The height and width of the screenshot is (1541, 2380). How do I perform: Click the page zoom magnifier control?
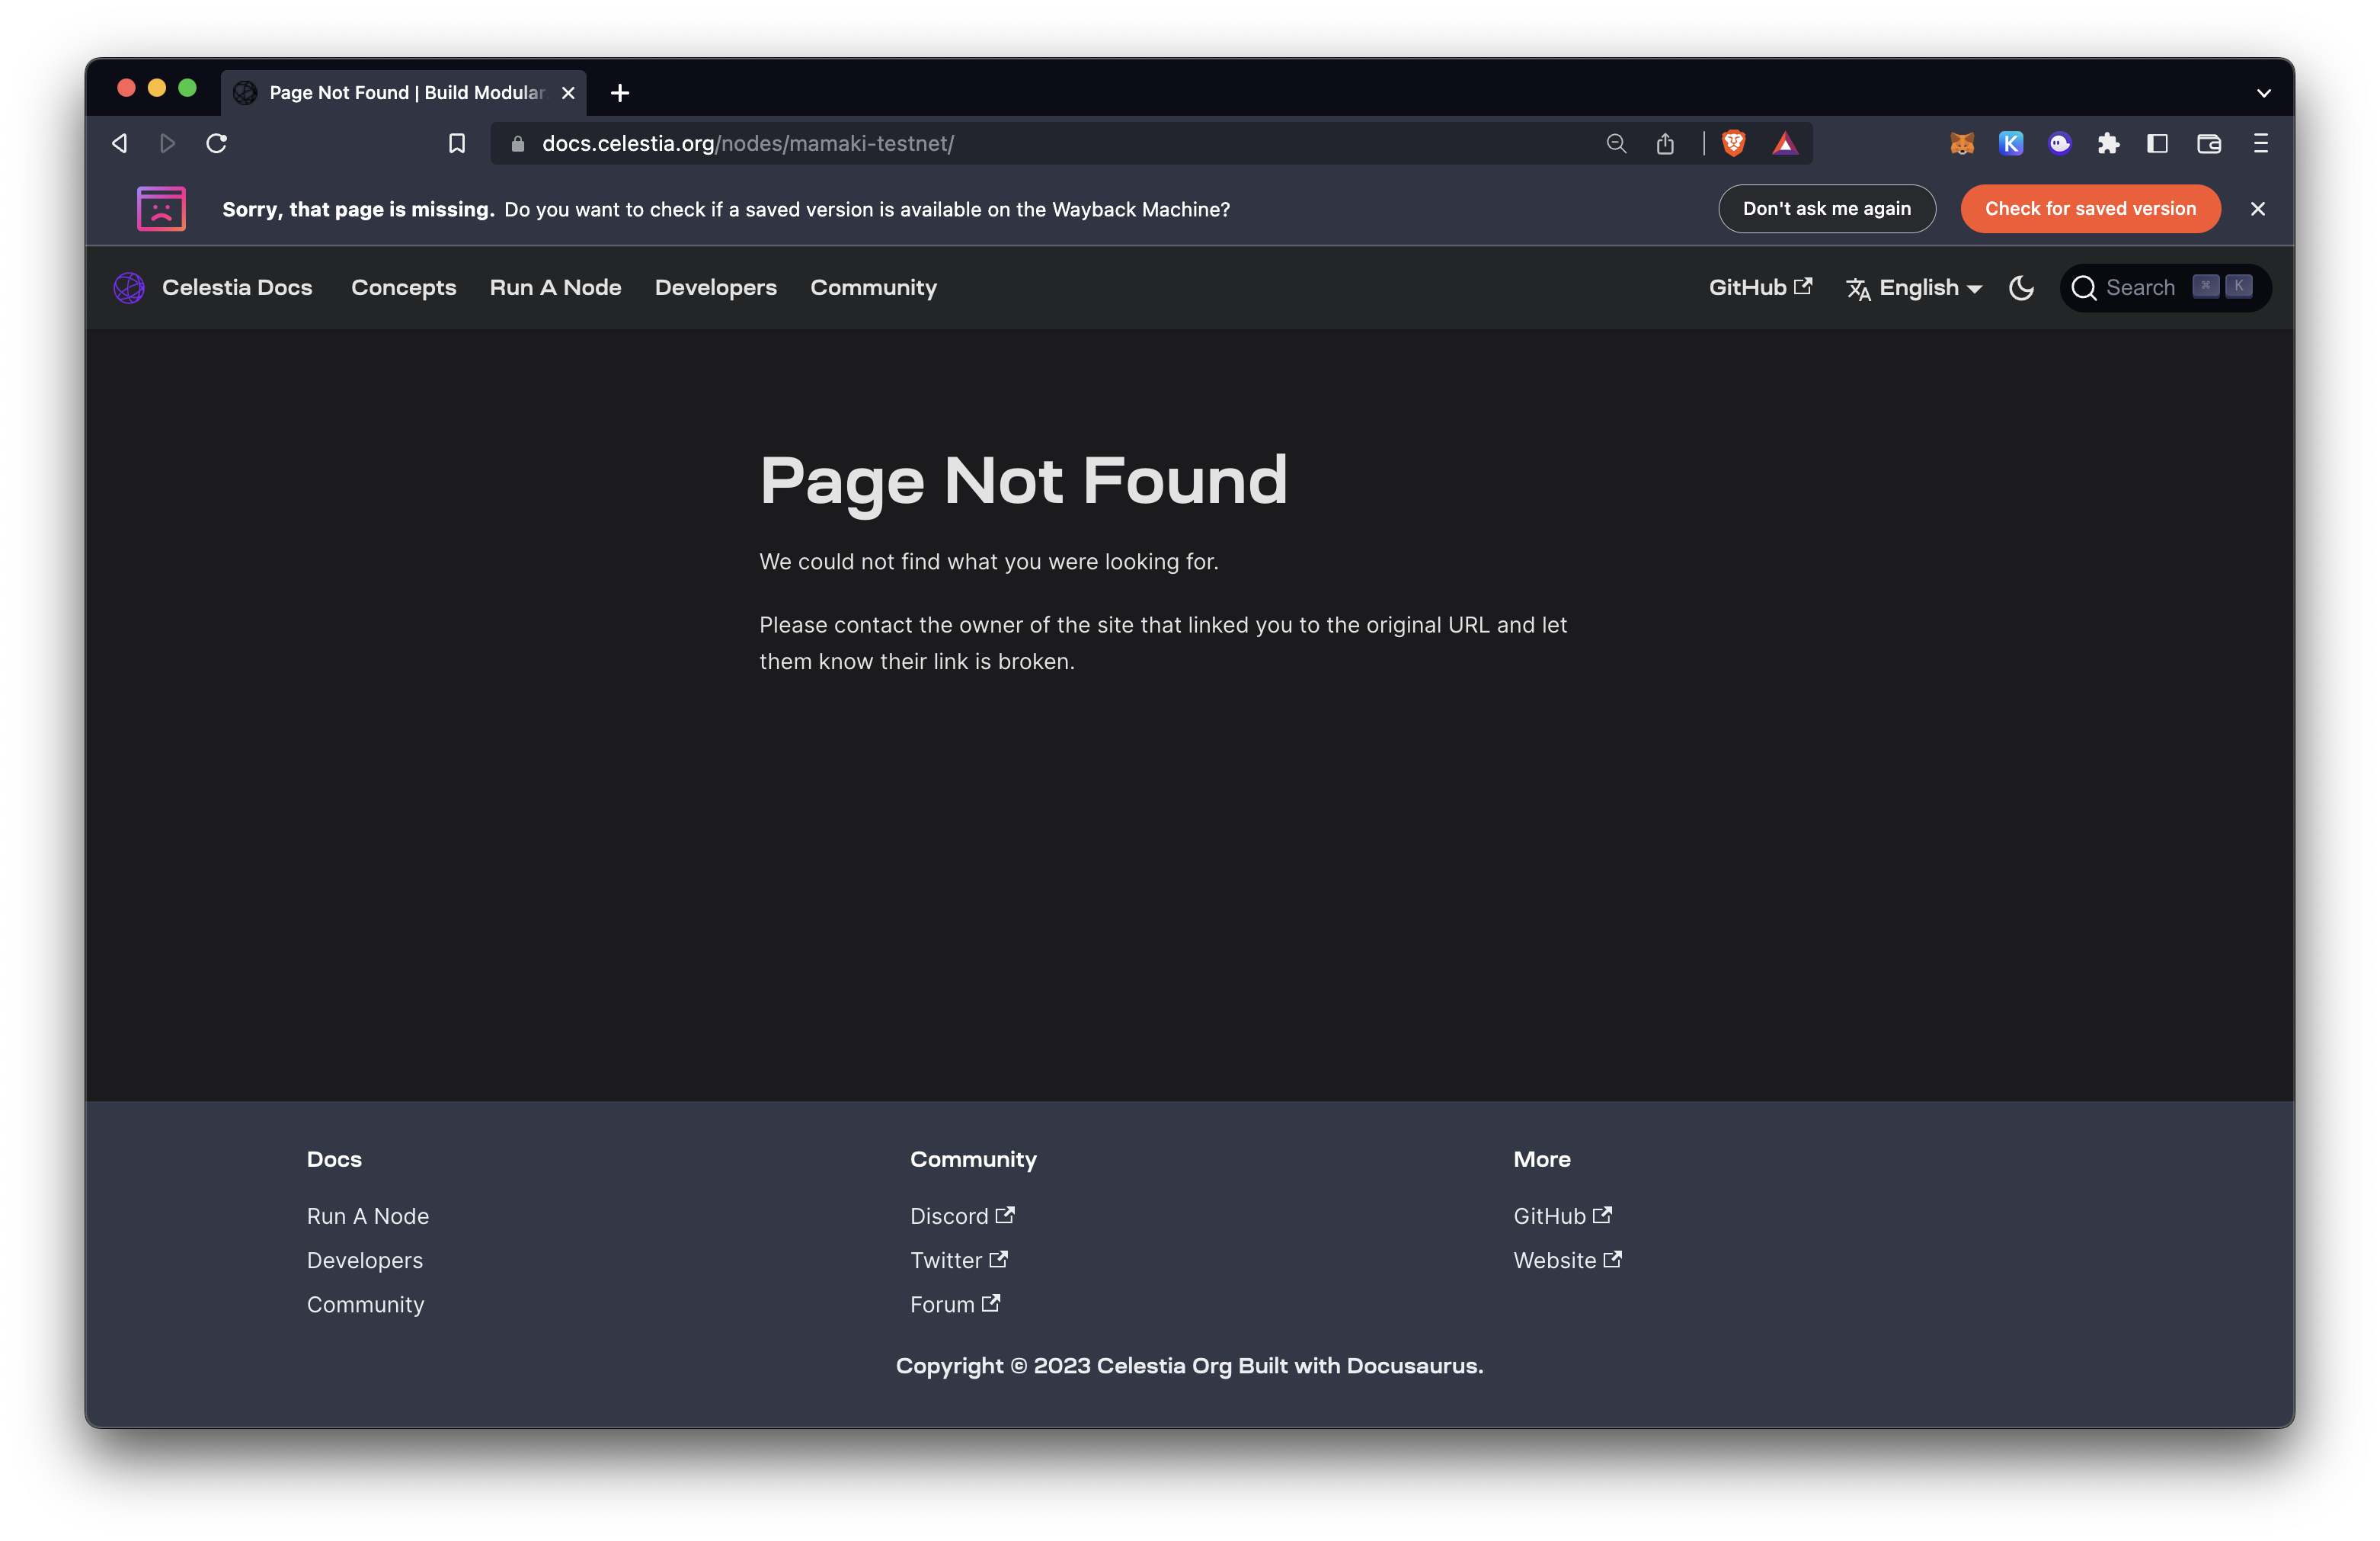(x=1616, y=143)
